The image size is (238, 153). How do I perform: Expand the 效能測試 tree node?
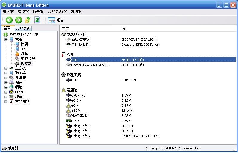(x=6, y=102)
